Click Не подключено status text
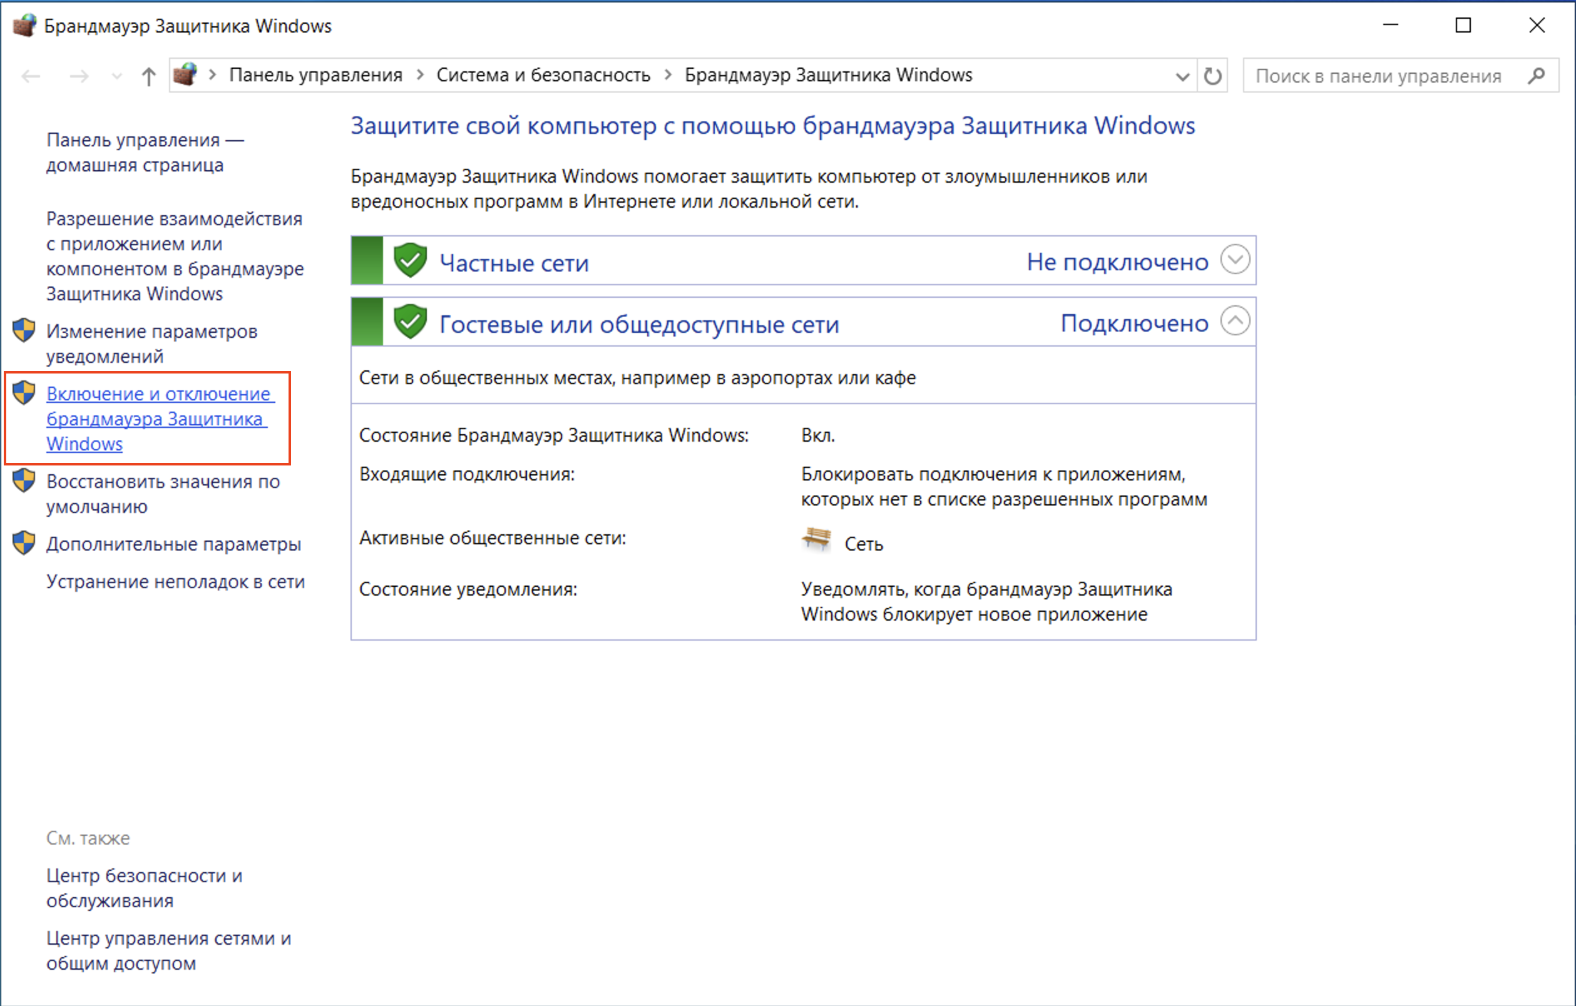Image resolution: width=1576 pixels, height=1006 pixels. 1117,262
